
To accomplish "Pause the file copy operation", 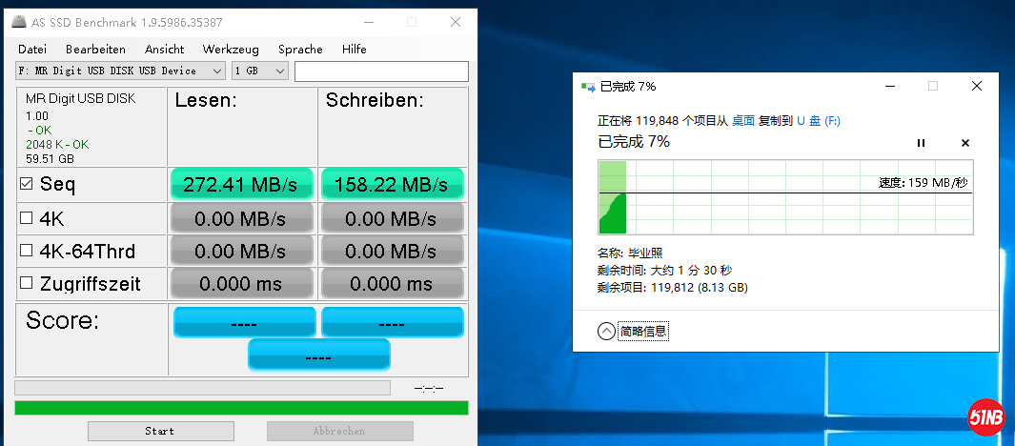I will click(921, 143).
